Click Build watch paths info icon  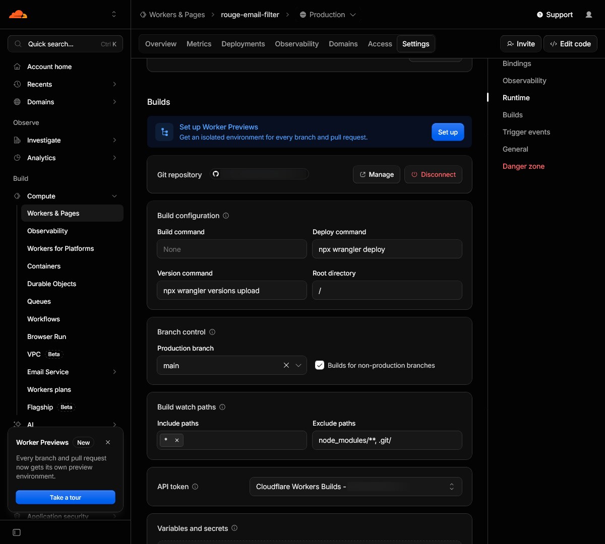[222, 407]
